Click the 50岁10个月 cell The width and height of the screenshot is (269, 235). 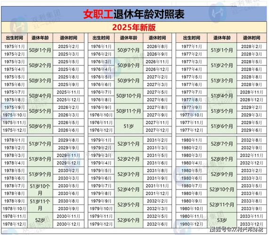129,96
